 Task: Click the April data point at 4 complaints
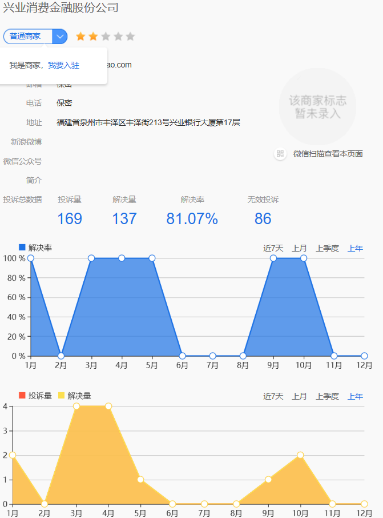pyautogui.click(x=108, y=406)
